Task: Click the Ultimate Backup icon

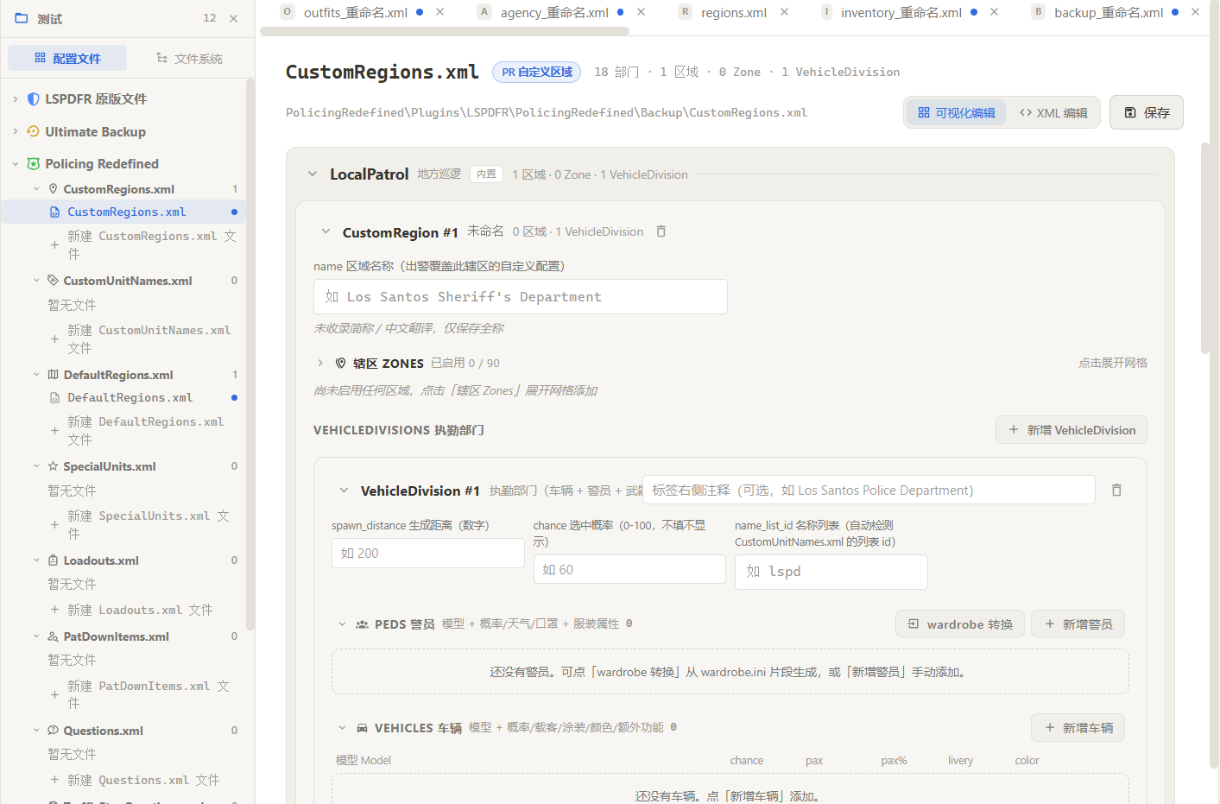Action: pyautogui.click(x=34, y=131)
